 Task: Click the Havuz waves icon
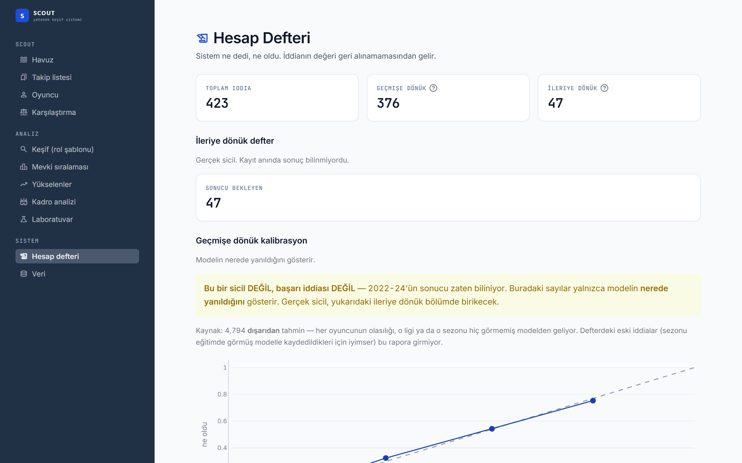click(x=24, y=60)
